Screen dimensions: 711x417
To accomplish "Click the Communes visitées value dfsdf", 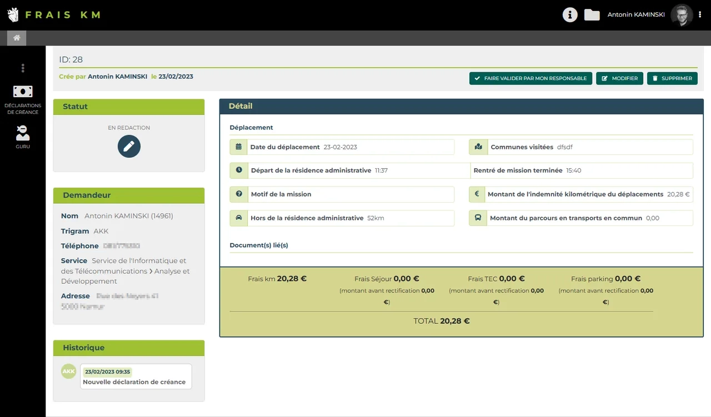I will 565,147.
